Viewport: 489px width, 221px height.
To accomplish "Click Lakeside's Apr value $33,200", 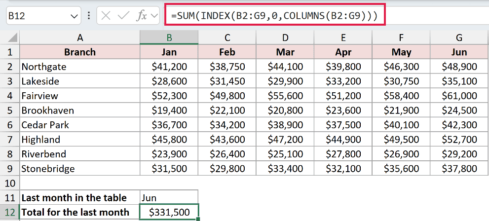I will pos(343,81).
